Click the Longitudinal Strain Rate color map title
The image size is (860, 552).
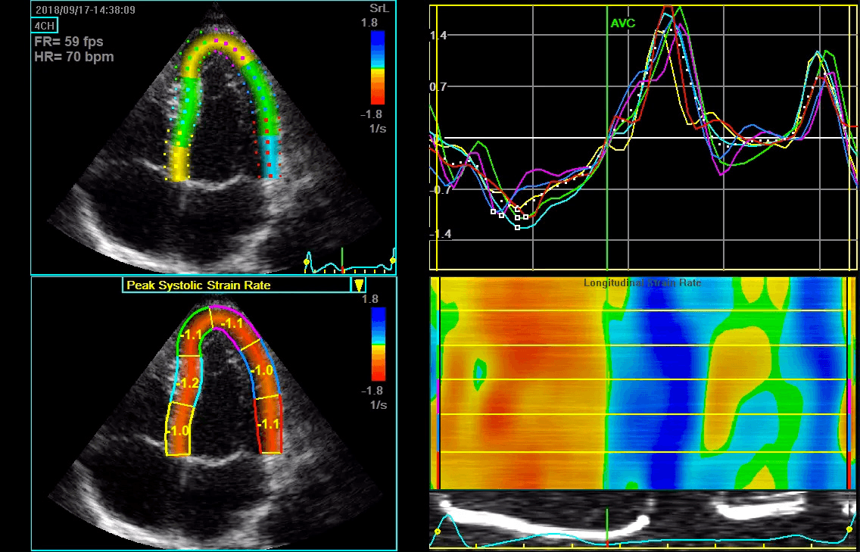pyautogui.click(x=642, y=283)
